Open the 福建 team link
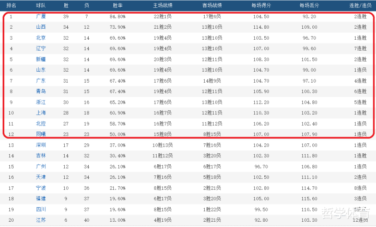This screenshot has width=376, height=227. pos(41,199)
